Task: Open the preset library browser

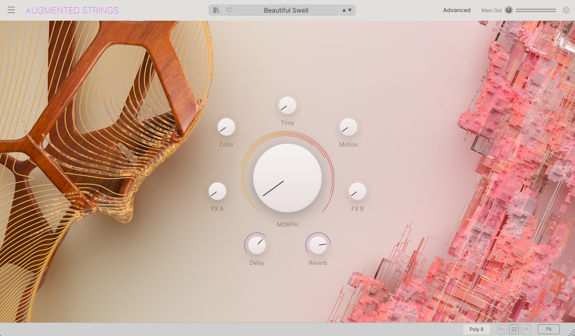Action: click(216, 10)
